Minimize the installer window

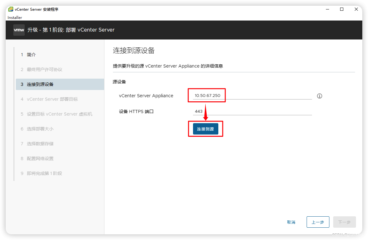(x=327, y=9)
